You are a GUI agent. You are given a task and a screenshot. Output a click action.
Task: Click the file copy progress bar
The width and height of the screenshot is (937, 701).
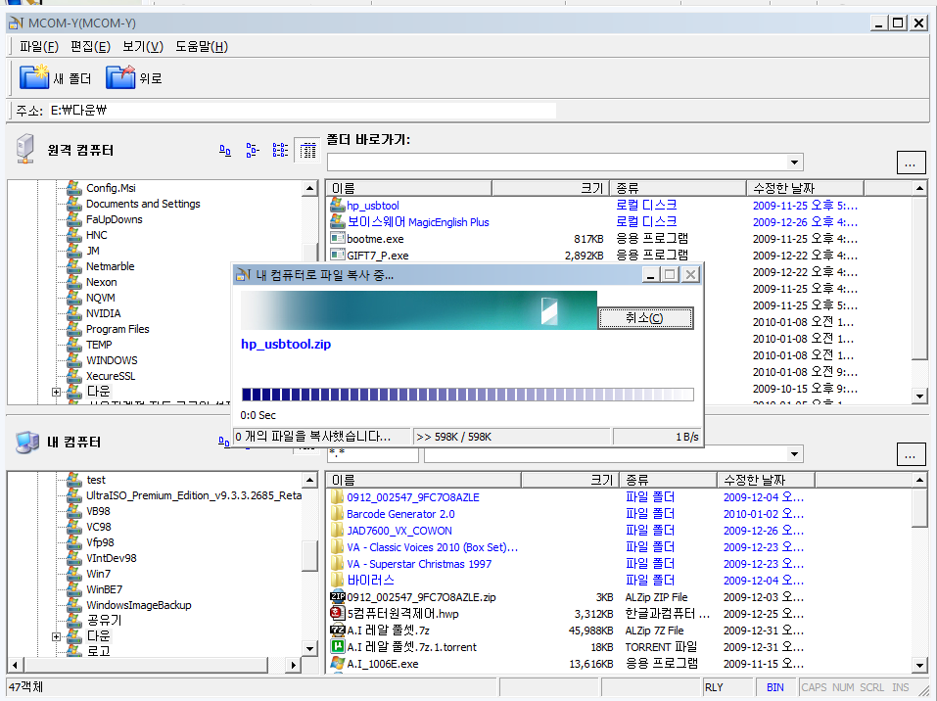pyautogui.click(x=467, y=395)
